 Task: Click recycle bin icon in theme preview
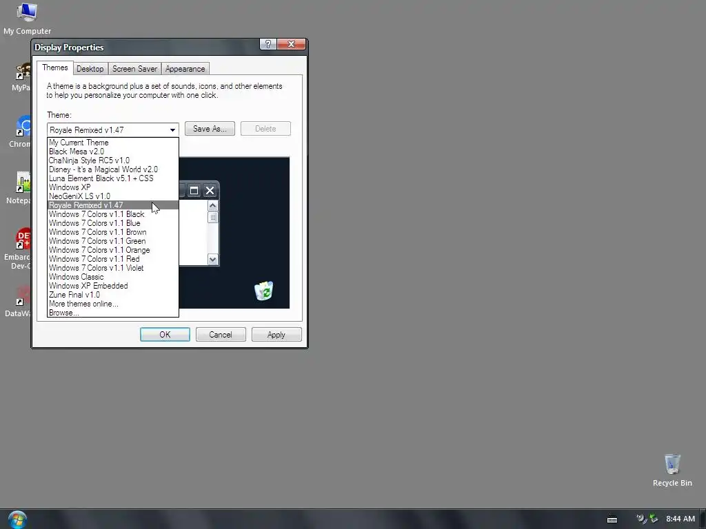coord(264,291)
